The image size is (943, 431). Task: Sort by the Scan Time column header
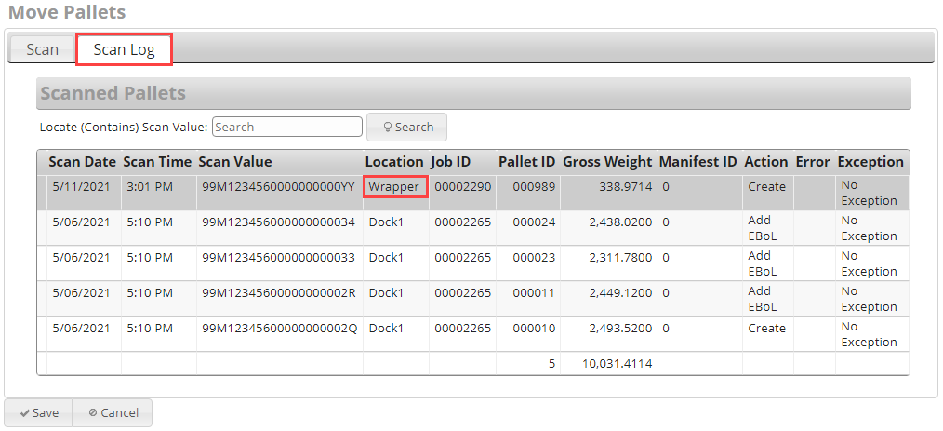157,162
